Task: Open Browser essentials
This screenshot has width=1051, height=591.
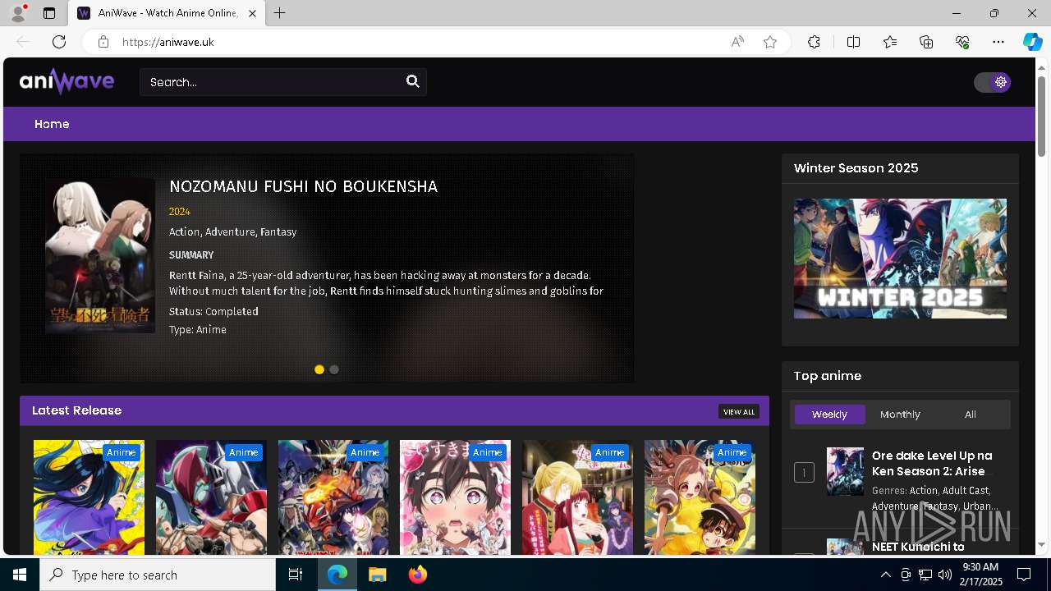Action: point(962,42)
